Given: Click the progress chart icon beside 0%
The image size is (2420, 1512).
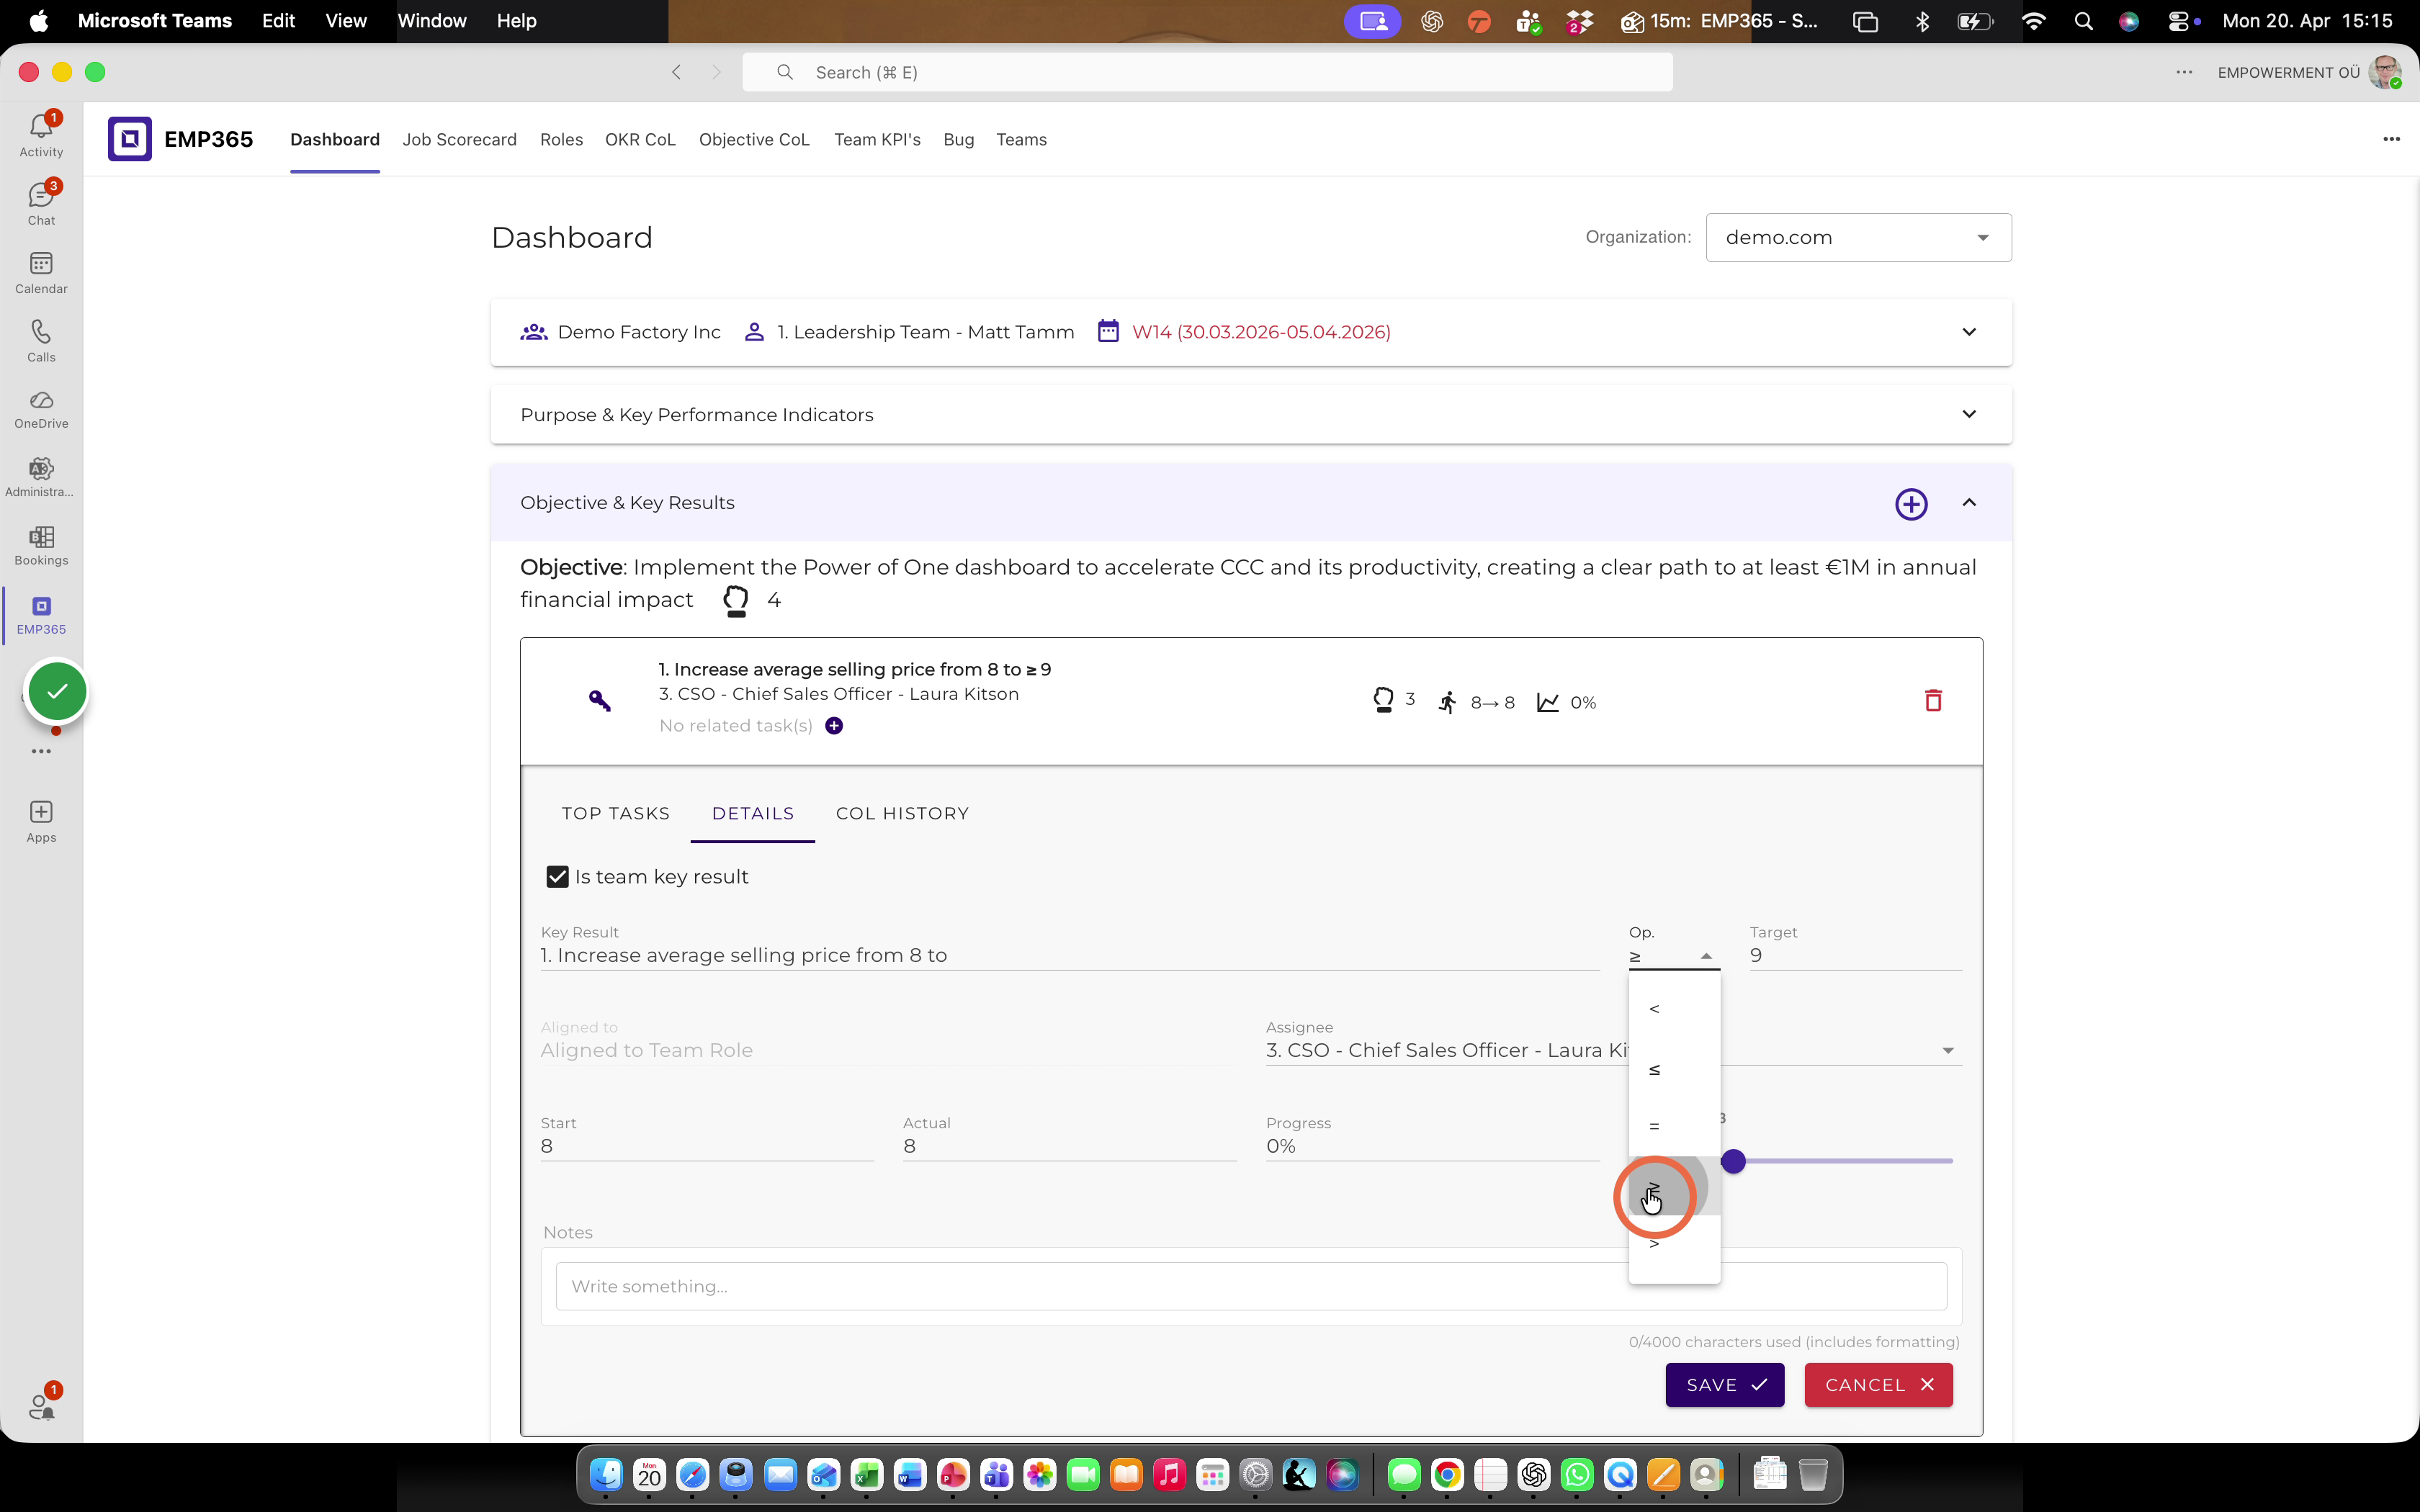Looking at the screenshot, I should point(1548,702).
